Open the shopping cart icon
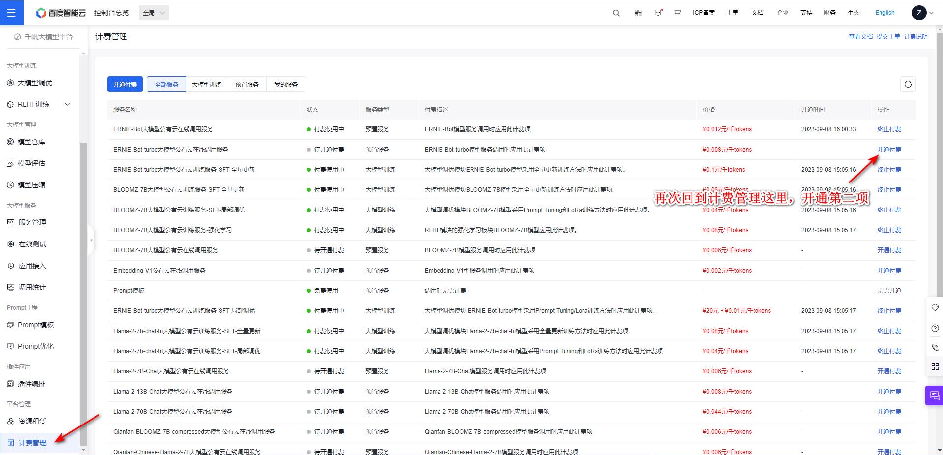This screenshot has width=943, height=455. pyautogui.click(x=677, y=13)
